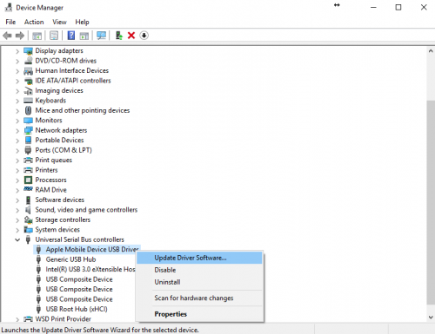Click the Processors chip icon
The height and width of the screenshot is (334, 435).
(28, 180)
